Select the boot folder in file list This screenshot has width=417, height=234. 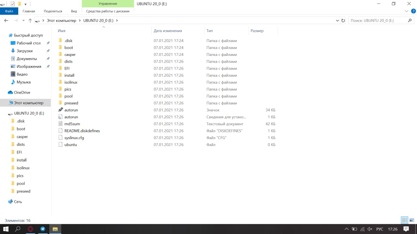69,48
